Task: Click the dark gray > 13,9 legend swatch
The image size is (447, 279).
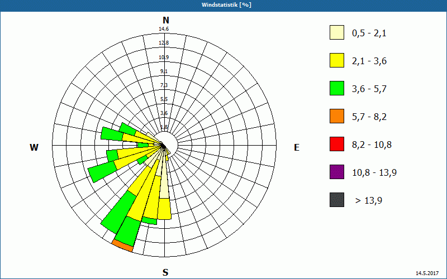Action: tap(337, 200)
